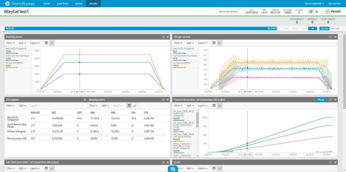Show chart view in Passed transactions panel

tap(220, 106)
